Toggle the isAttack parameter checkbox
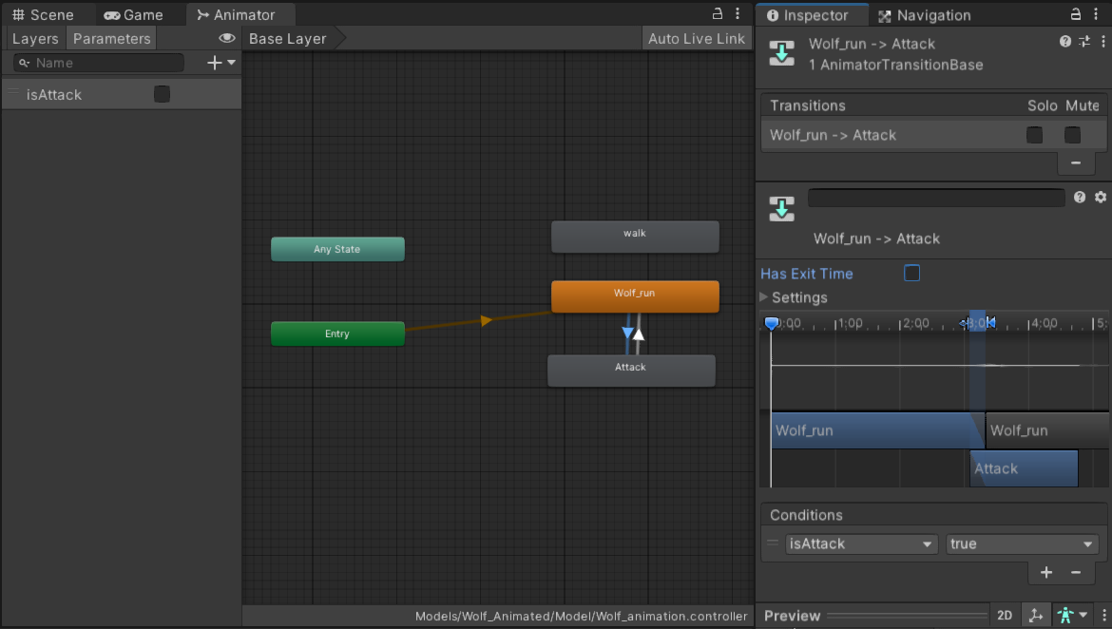1112x629 pixels. (162, 94)
